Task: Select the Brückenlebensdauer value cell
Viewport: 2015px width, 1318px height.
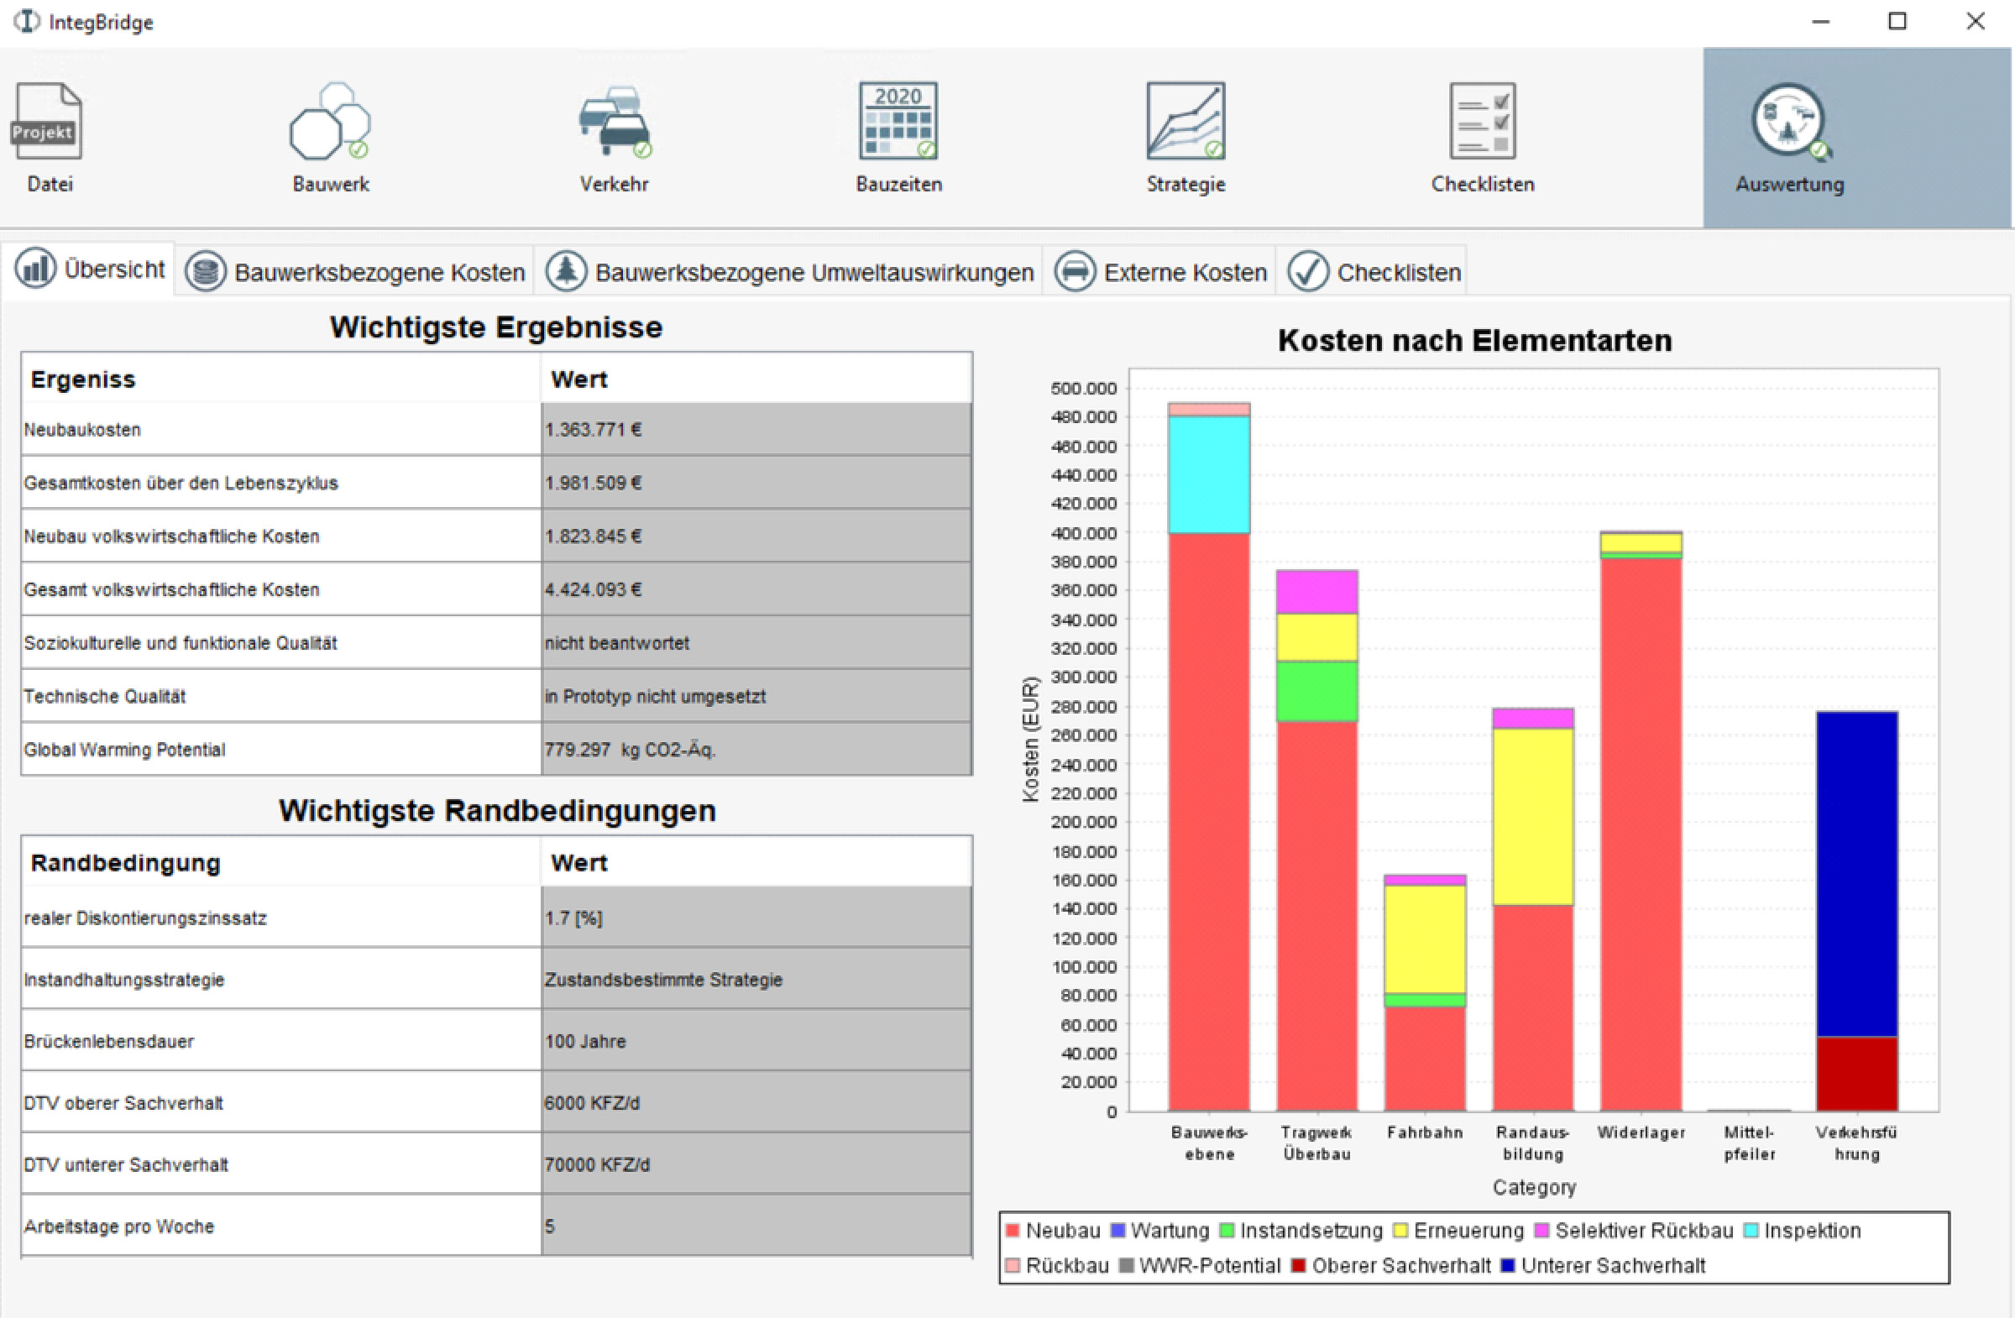Action: pyautogui.click(x=755, y=1040)
